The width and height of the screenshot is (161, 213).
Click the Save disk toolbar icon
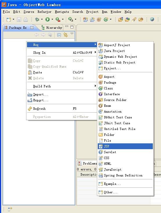pyautogui.click(x=19, y=19)
